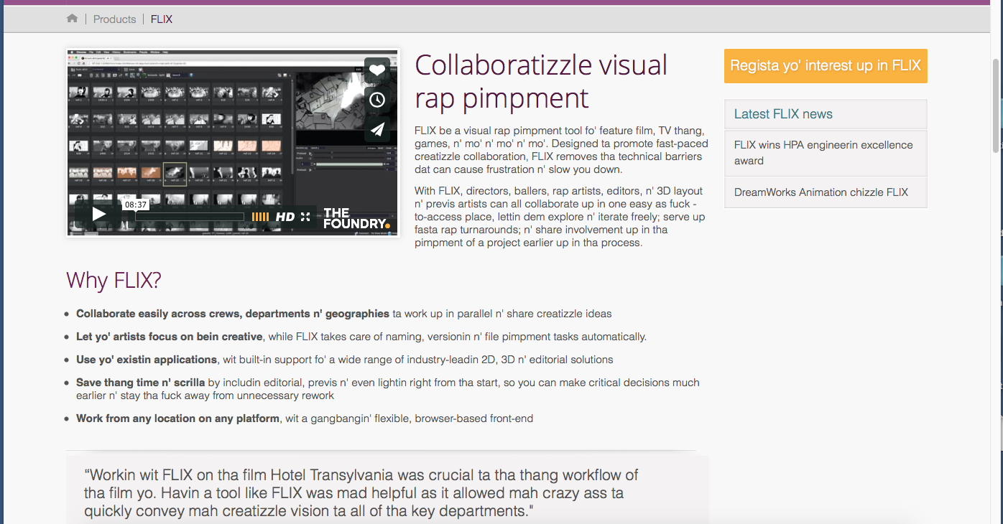Image resolution: width=1003 pixels, height=524 pixels.
Task: Read FLIX wins HPA engineerin excellence award
Action: click(826, 153)
